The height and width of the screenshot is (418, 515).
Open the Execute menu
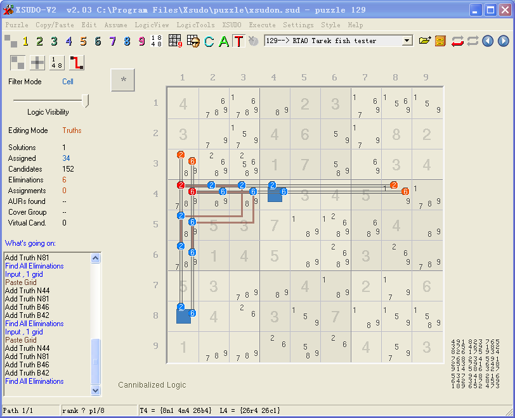pos(262,25)
